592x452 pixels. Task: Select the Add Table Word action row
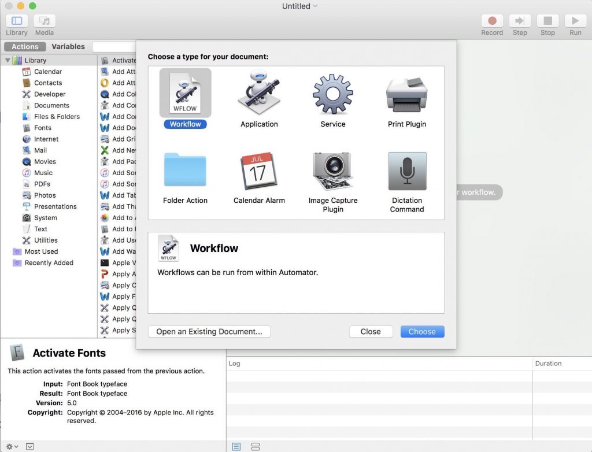point(117,195)
